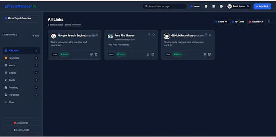Image resolution: width=276 pixels, height=137 pixels.
Task: Click the logout icon beside Rohit Kumar
Action: click(248, 7)
